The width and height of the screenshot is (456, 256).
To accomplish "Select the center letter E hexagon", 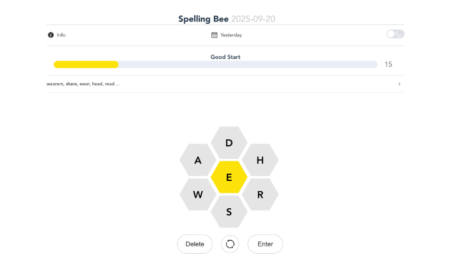I will click(229, 177).
